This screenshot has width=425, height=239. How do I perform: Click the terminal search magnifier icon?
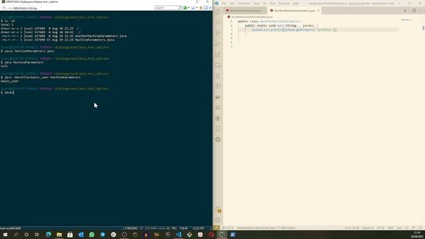pyautogui.click(x=181, y=7)
